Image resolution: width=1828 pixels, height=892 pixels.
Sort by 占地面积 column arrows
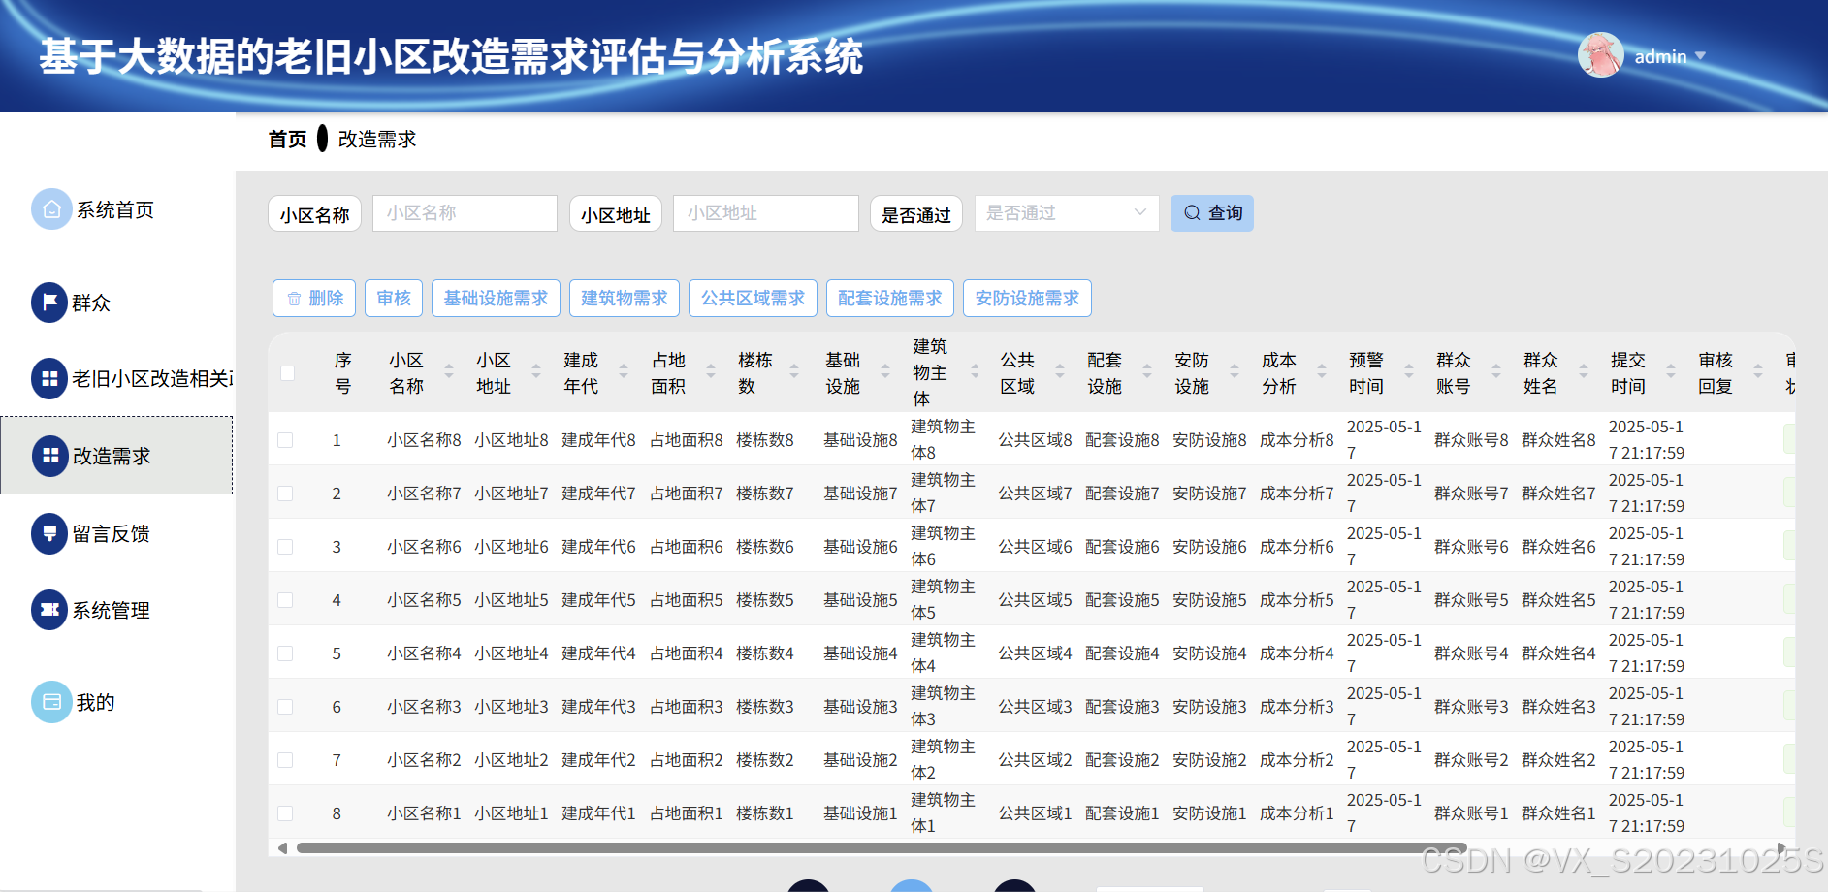(x=711, y=371)
